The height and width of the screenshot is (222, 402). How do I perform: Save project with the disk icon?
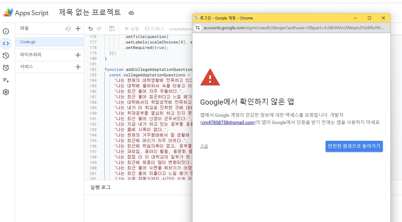[112, 29]
